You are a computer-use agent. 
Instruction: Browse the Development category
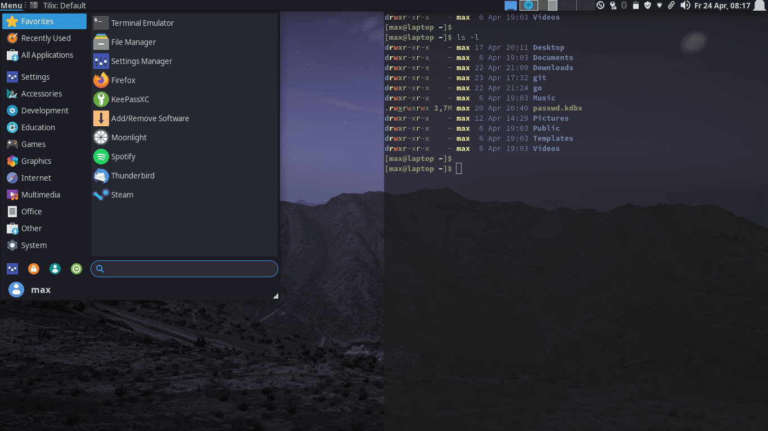click(x=44, y=111)
